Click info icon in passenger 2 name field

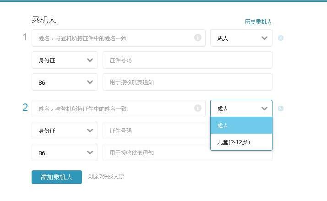pos(198,108)
